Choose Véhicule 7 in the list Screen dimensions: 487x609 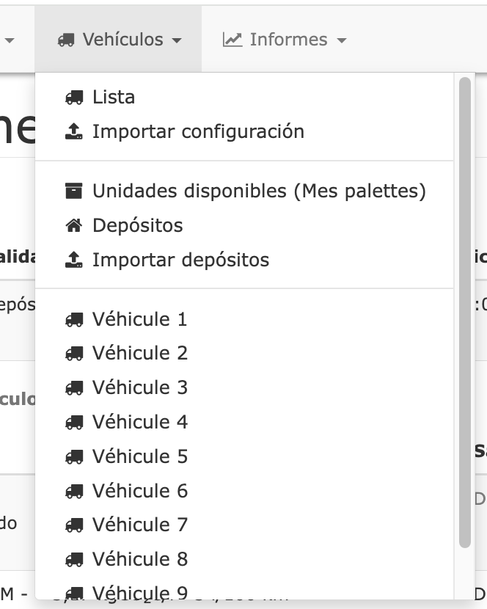click(140, 525)
